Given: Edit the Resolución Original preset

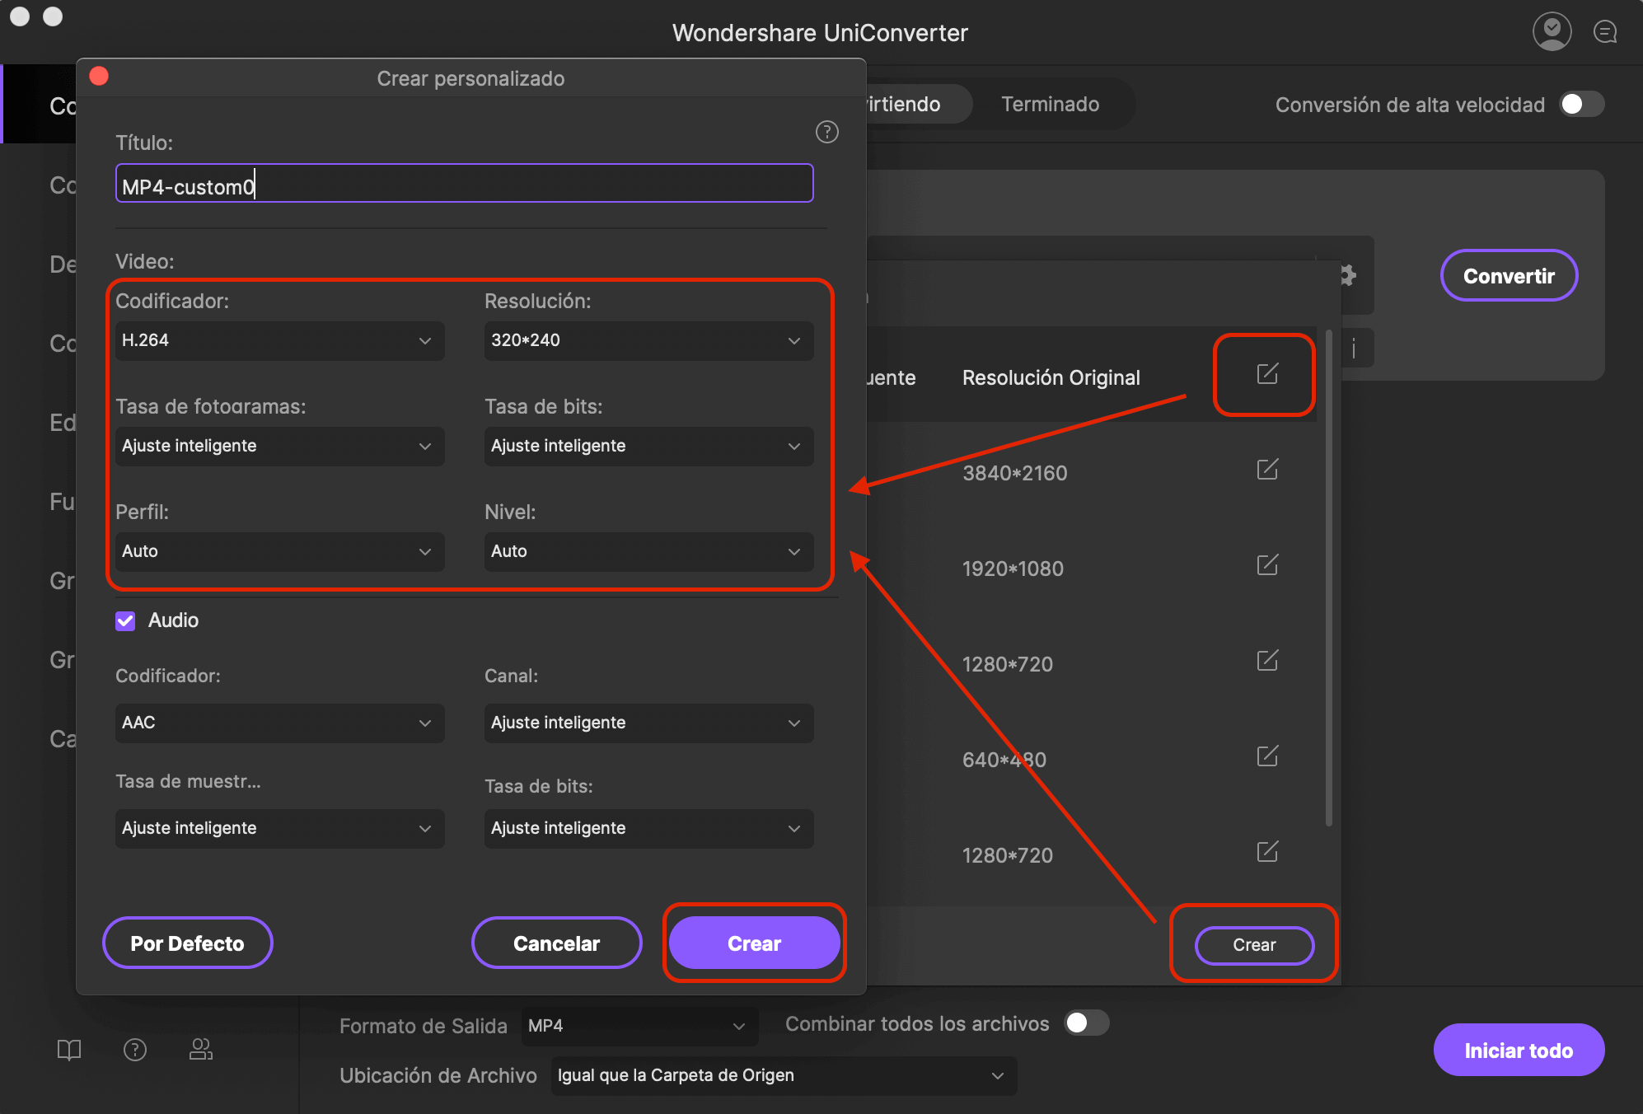Looking at the screenshot, I should coord(1267,374).
